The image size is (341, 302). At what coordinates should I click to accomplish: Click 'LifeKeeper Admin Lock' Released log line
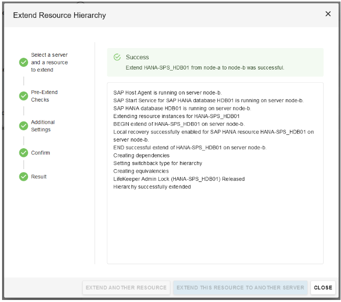[178, 179]
